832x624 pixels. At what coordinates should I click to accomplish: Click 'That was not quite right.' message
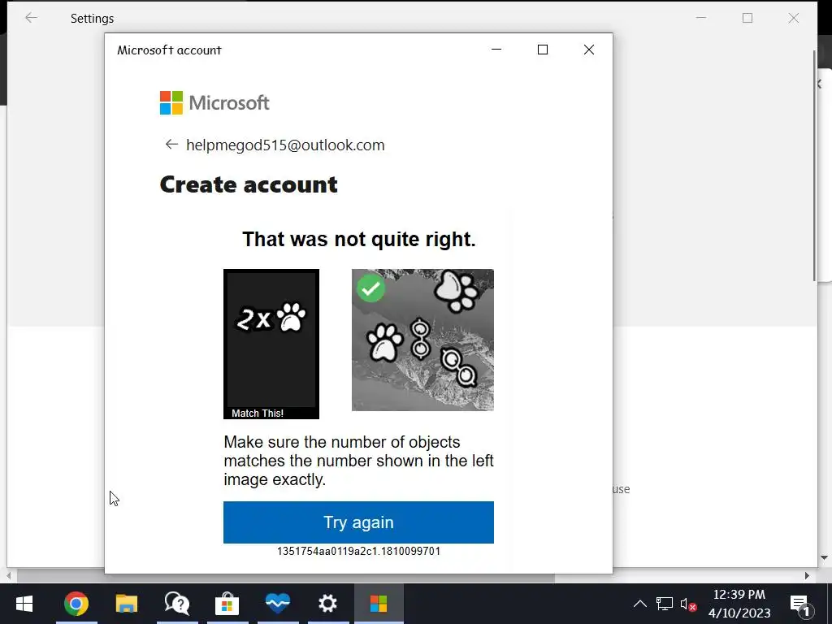coord(358,240)
